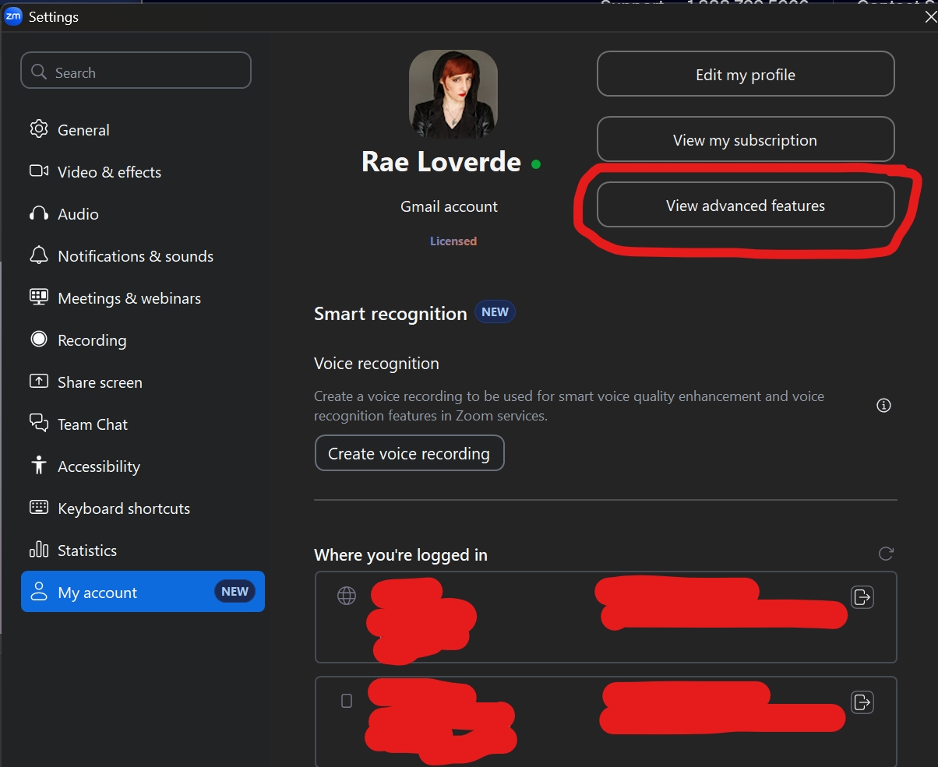Switch to Recording settings

tap(91, 340)
